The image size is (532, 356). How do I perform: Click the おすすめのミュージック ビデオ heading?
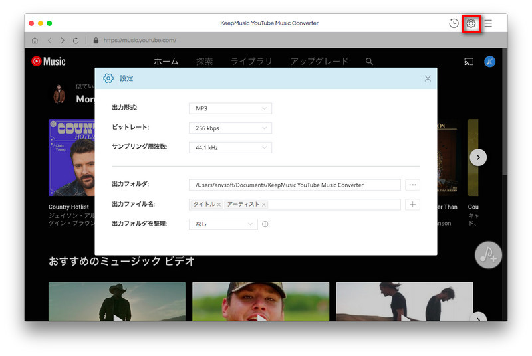(x=122, y=261)
